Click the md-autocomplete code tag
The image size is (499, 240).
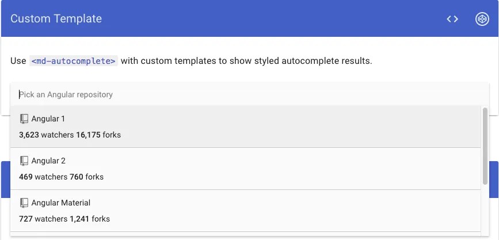pos(74,60)
